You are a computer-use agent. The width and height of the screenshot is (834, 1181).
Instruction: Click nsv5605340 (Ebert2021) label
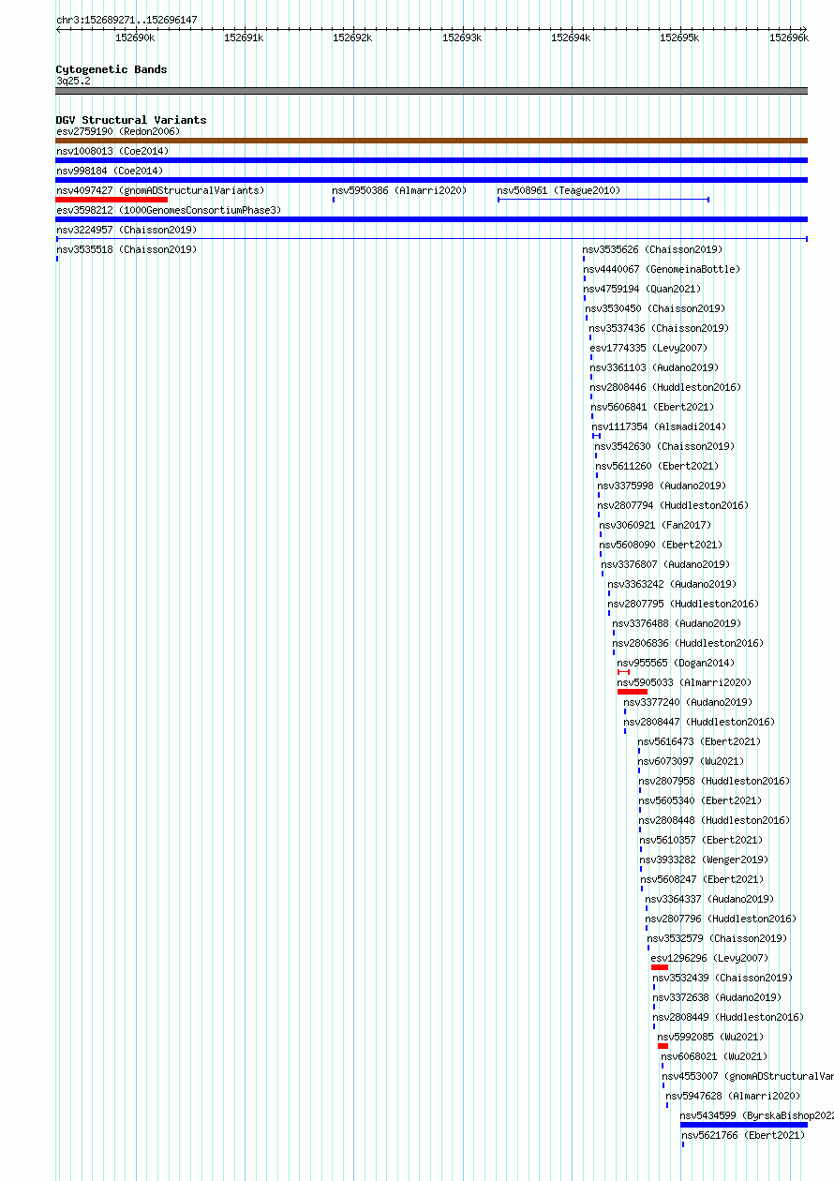click(x=700, y=800)
